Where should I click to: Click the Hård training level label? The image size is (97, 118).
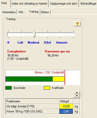click(47, 43)
